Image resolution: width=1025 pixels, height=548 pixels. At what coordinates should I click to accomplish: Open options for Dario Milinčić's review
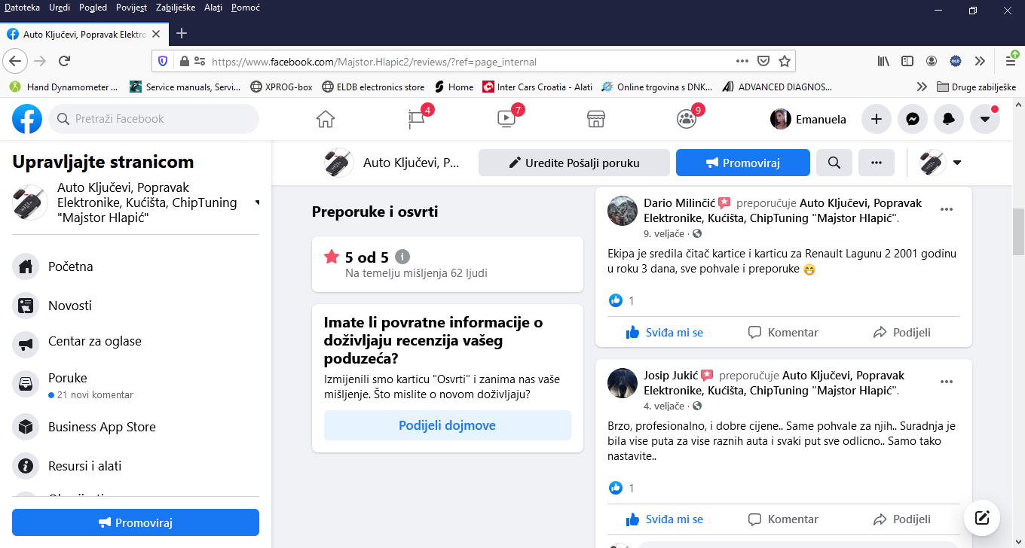[947, 210]
